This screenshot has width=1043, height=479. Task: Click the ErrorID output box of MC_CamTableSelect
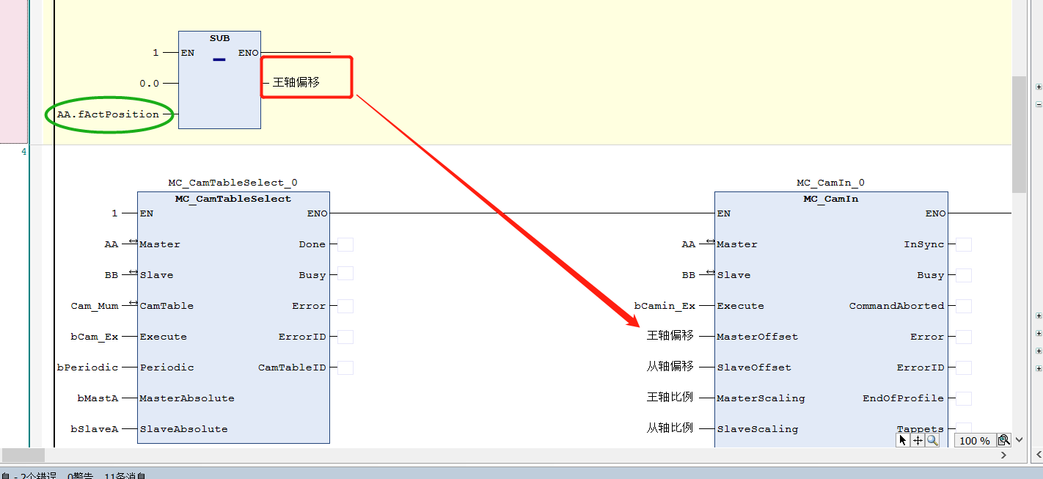click(345, 337)
